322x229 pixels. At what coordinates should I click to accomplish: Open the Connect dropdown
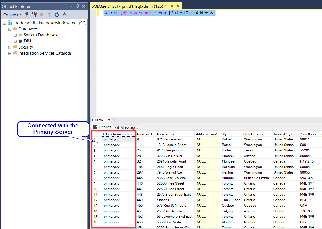pos(12,15)
